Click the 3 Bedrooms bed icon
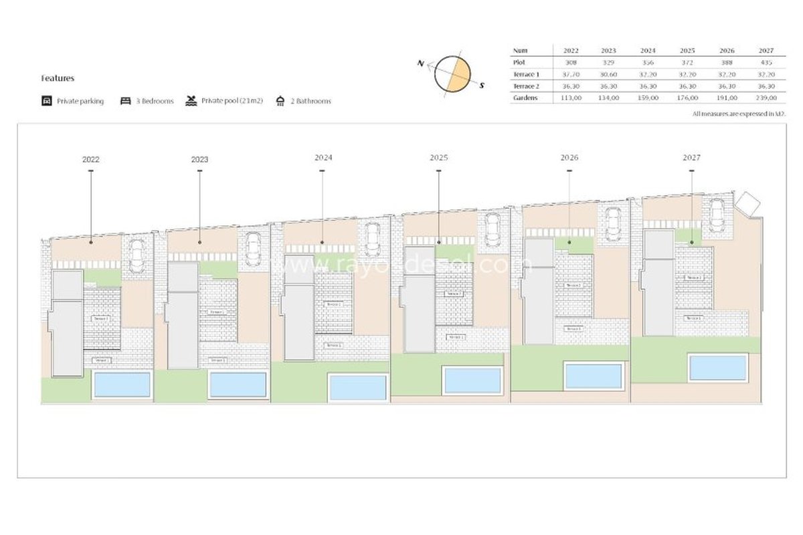 tap(125, 101)
